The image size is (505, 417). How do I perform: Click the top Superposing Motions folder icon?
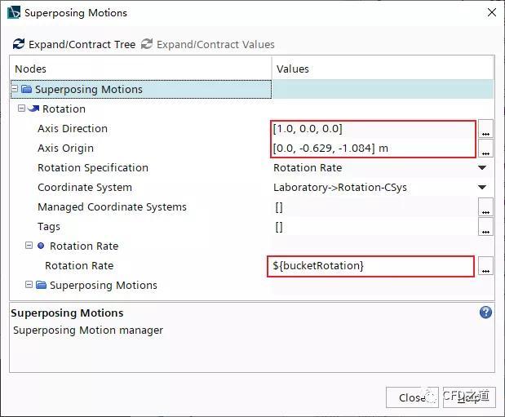26,89
